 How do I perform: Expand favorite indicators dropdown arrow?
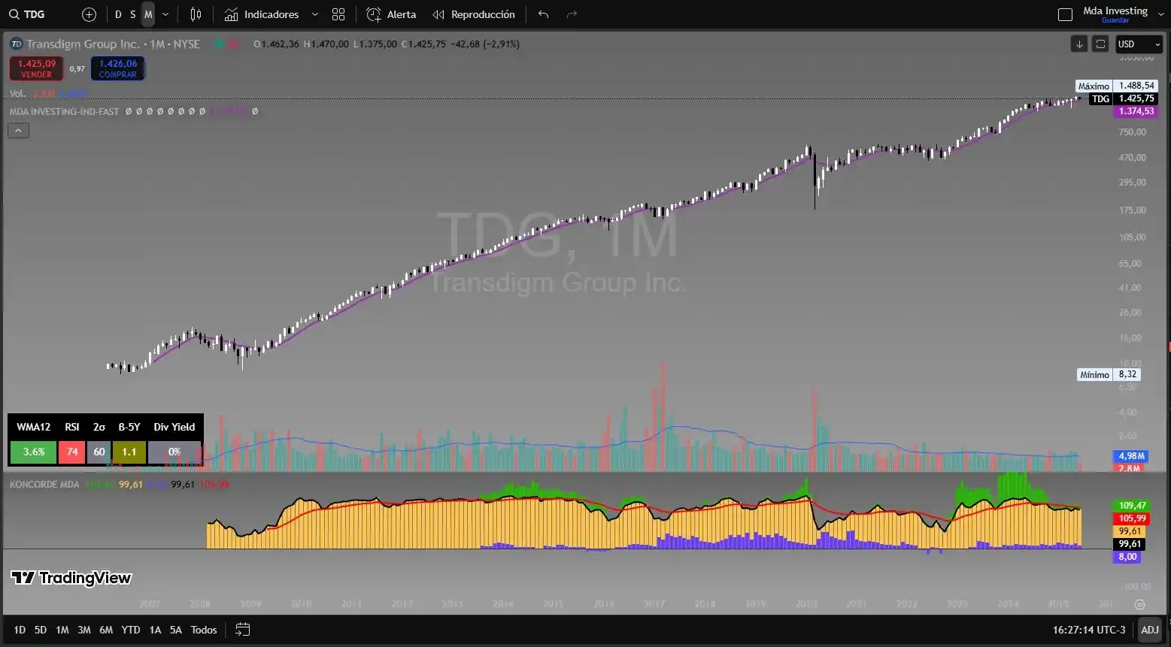[315, 14]
